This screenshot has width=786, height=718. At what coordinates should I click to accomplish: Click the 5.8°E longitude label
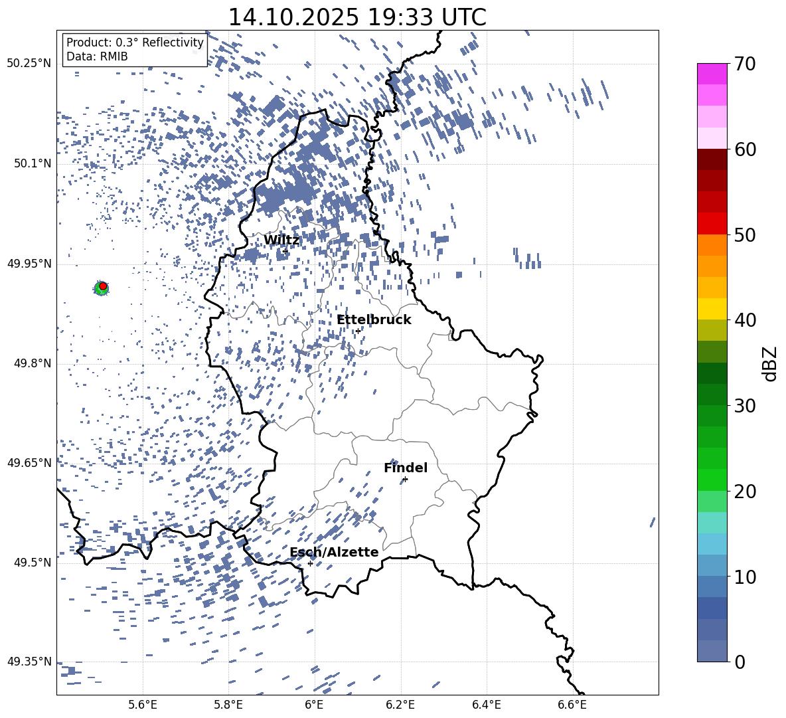point(228,705)
